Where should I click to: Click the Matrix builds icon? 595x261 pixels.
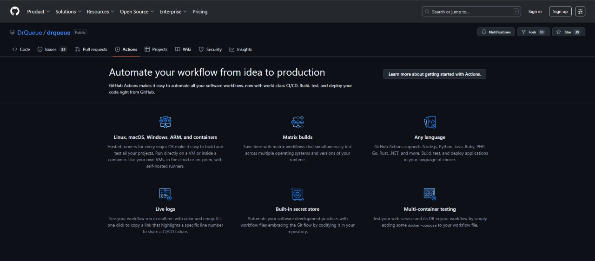point(297,122)
